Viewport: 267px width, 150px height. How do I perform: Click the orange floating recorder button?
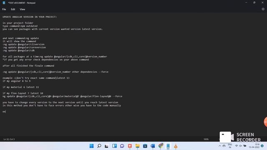(x=265, y=122)
